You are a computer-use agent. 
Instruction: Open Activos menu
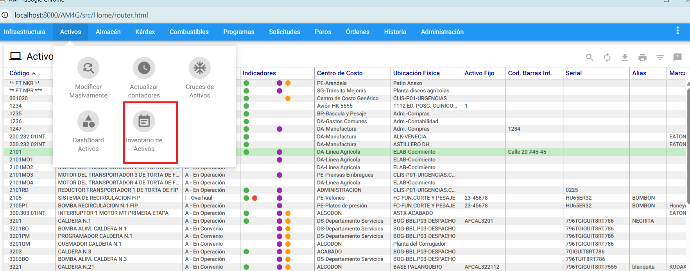coord(70,32)
